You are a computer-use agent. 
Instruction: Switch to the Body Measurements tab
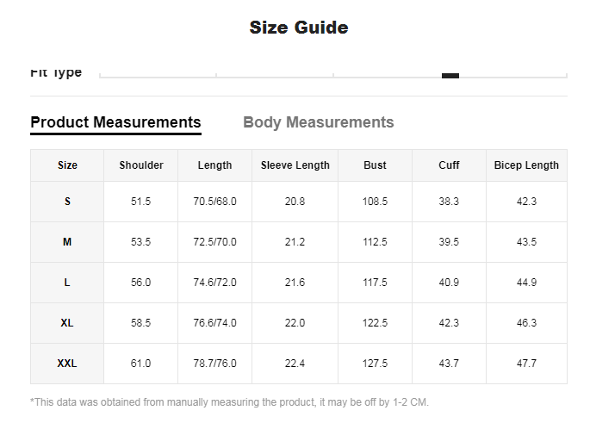[318, 122]
